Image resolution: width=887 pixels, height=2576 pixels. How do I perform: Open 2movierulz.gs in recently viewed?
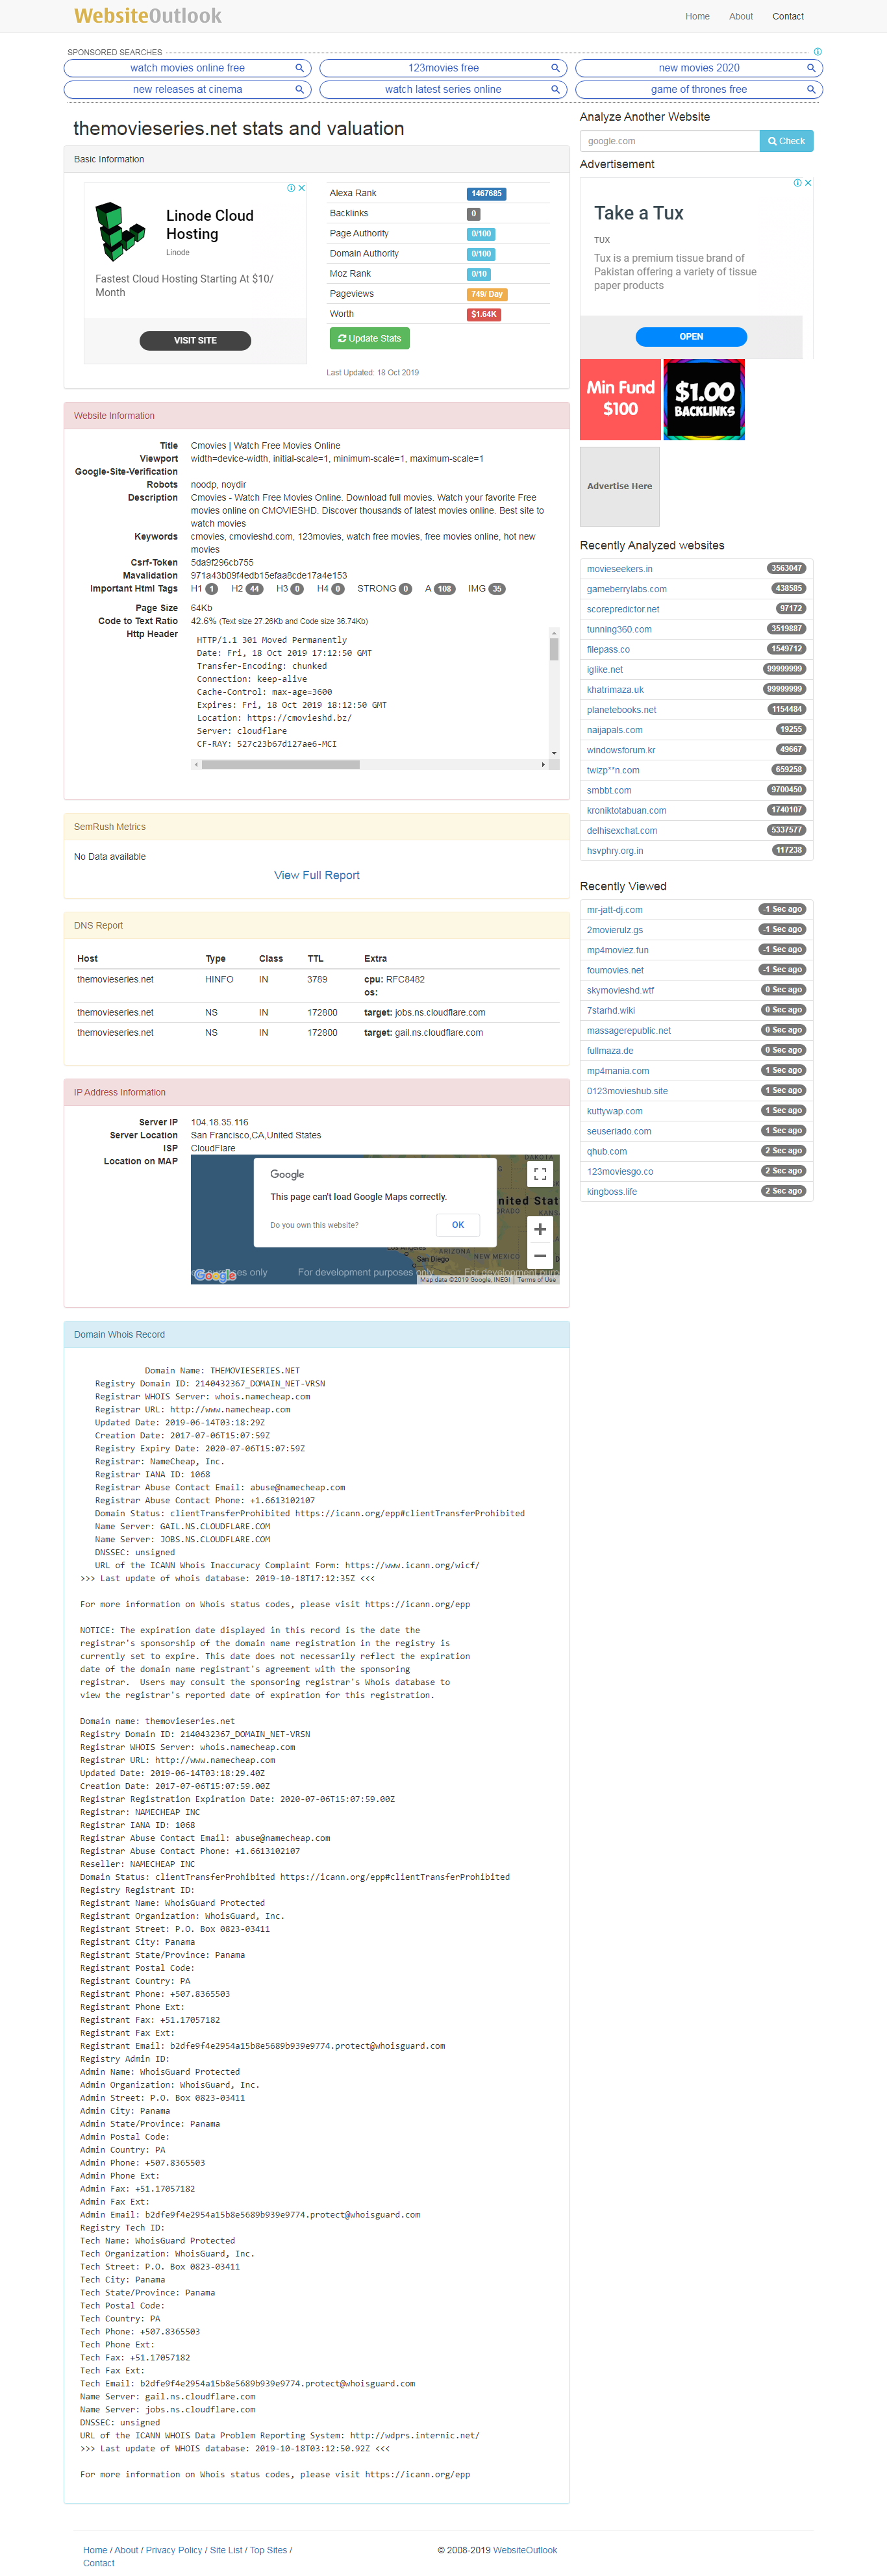[x=615, y=930]
